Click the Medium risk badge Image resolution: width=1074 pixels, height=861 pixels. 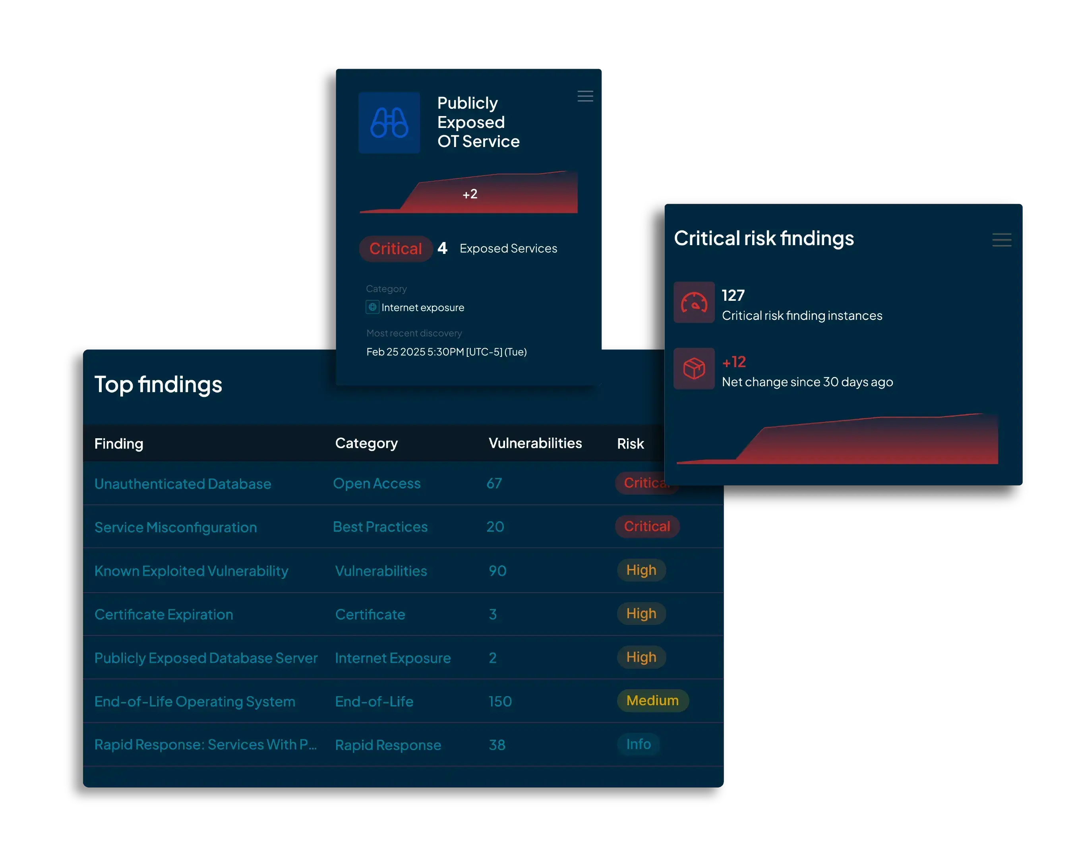(652, 700)
